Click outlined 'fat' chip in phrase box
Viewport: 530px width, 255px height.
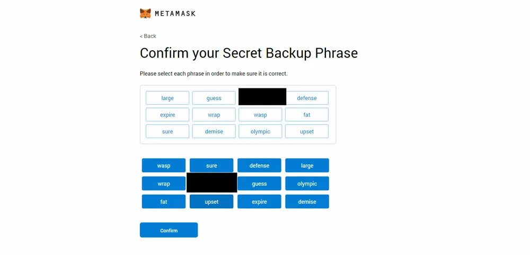click(306, 115)
